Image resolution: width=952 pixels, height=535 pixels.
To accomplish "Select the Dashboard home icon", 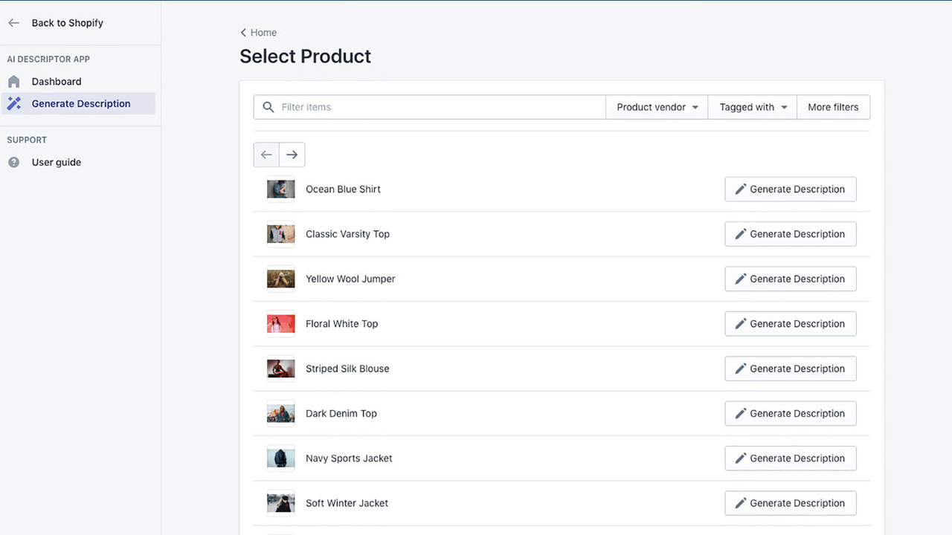I will (x=13, y=81).
